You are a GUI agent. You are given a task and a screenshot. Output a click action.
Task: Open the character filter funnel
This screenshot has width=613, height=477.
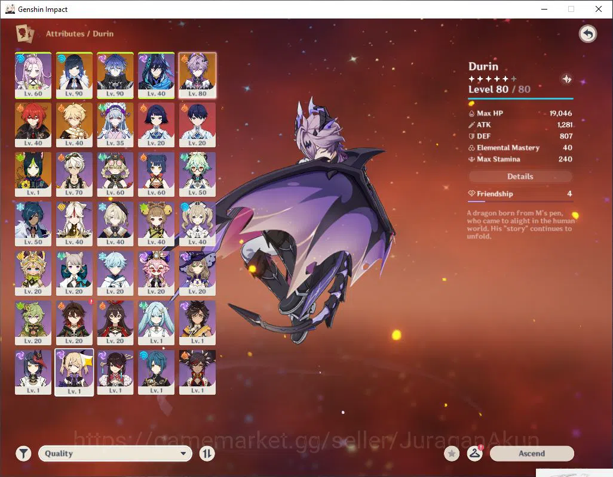pos(23,453)
